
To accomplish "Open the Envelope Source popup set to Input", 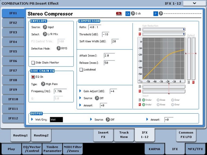I will (x=45, y=27).
